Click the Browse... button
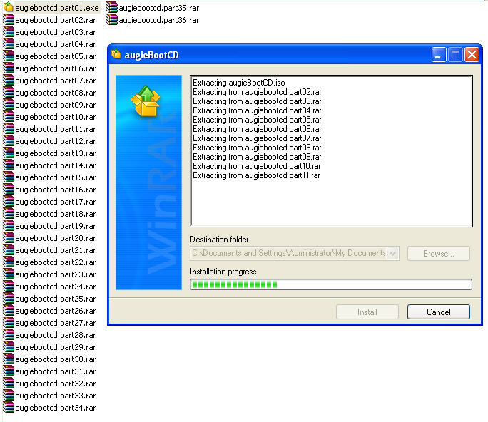488x422 pixels. (x=438, y=254)
